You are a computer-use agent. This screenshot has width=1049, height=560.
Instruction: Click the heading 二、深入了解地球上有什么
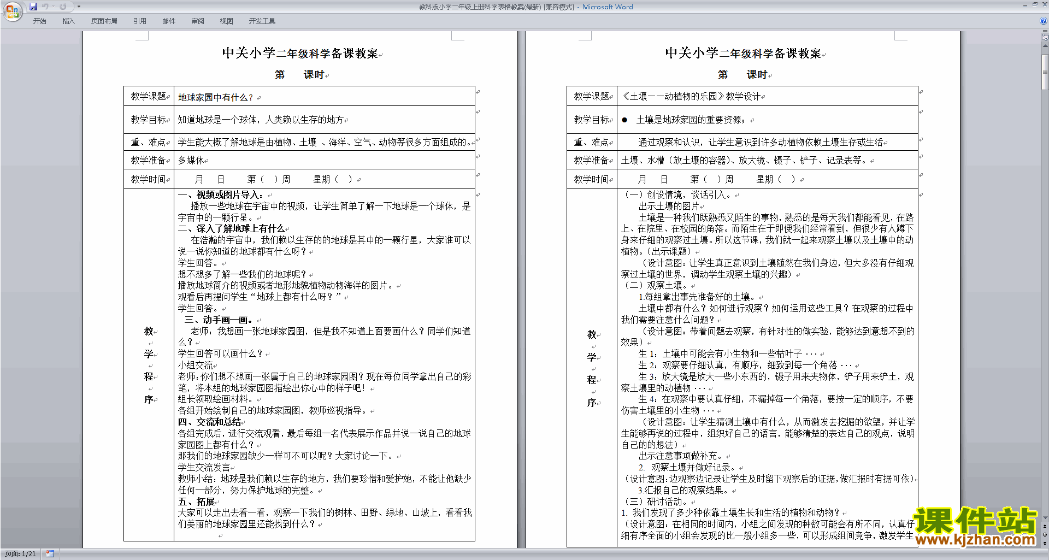click(x=231, y=228)
